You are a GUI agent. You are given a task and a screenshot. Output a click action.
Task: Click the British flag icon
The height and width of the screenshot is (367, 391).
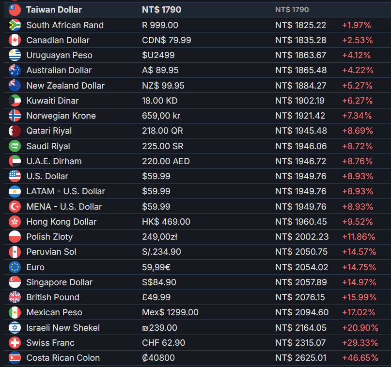pyautogui.click(x=15, y=297)
